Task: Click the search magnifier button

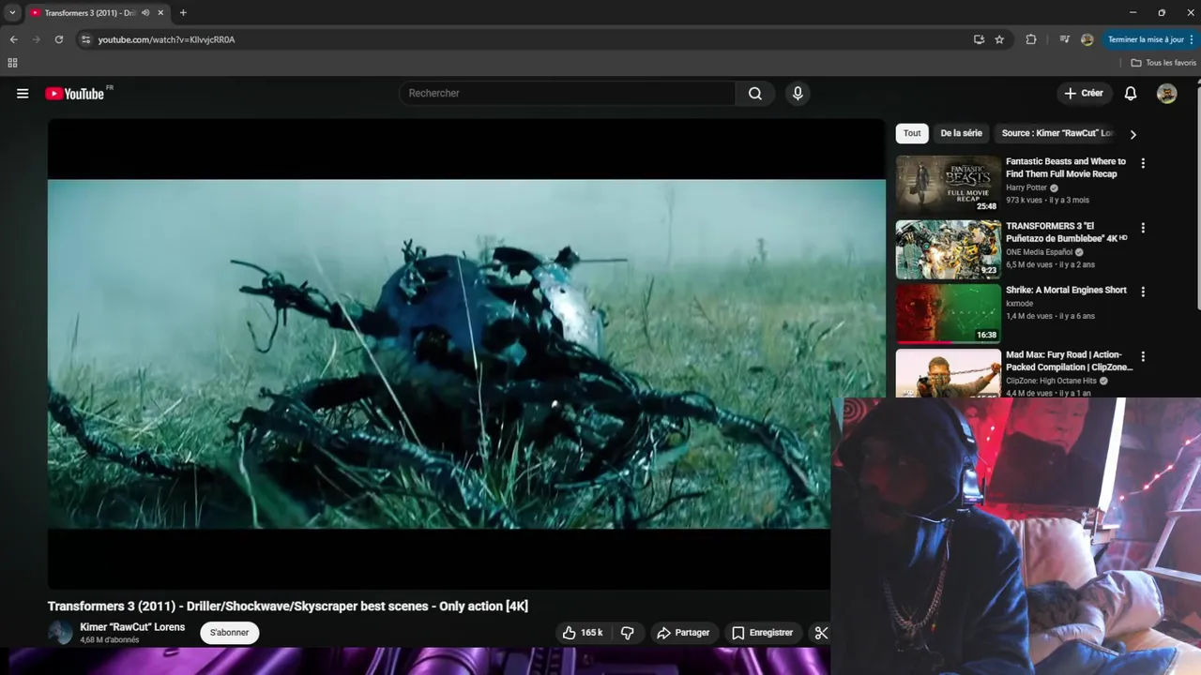Action: point(755,93)
